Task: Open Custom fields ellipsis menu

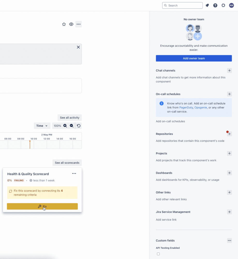Action: [x=229, y=241]
